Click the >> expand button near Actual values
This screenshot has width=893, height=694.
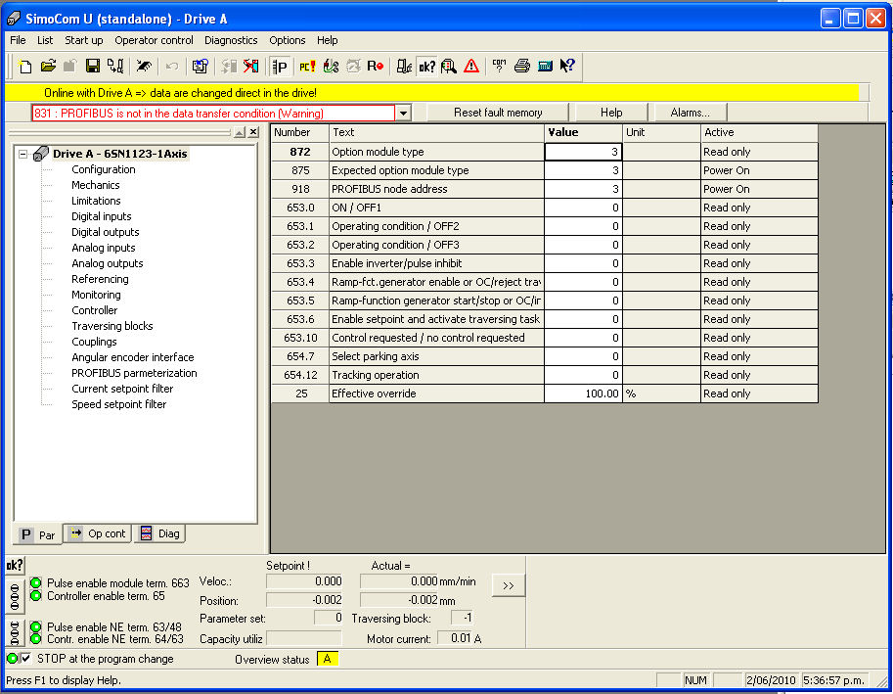508,585
